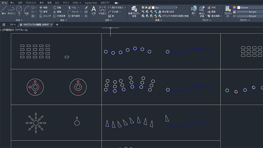Switch to the パラメトリック ribbon tab
263x148 pixels.
point(31,3)
